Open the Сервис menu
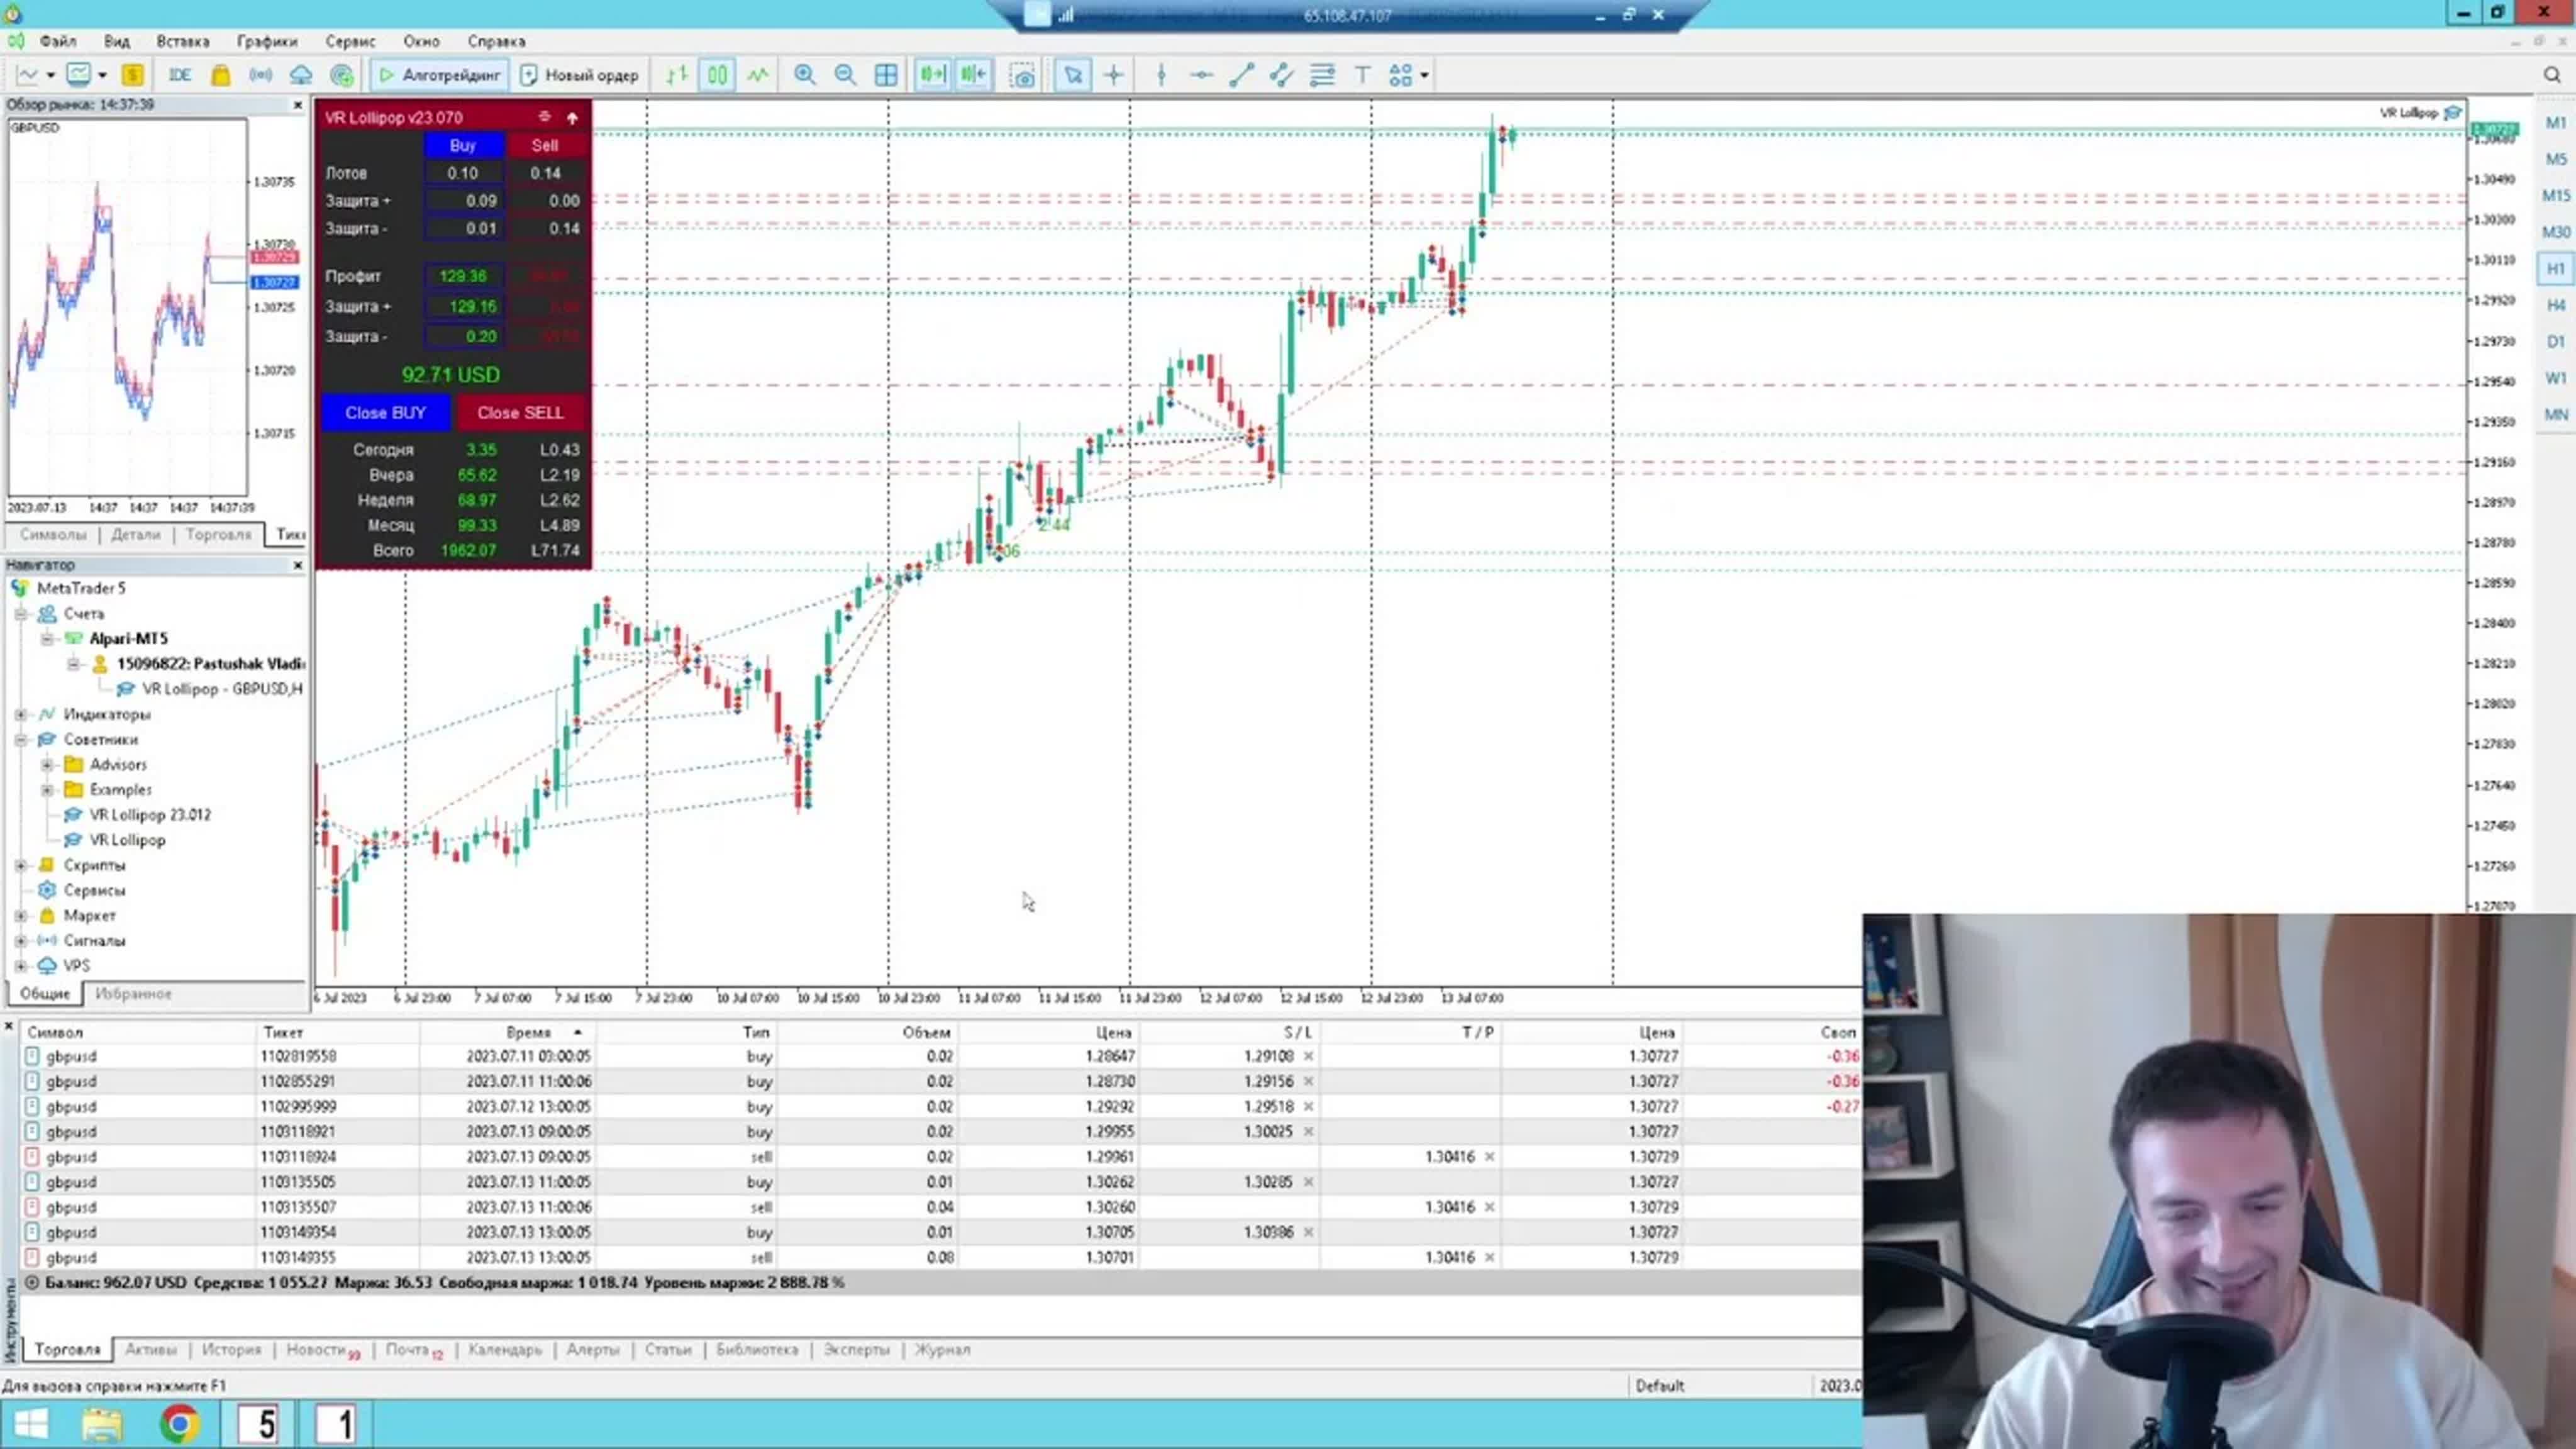2576x1449 pixels. 350,41
